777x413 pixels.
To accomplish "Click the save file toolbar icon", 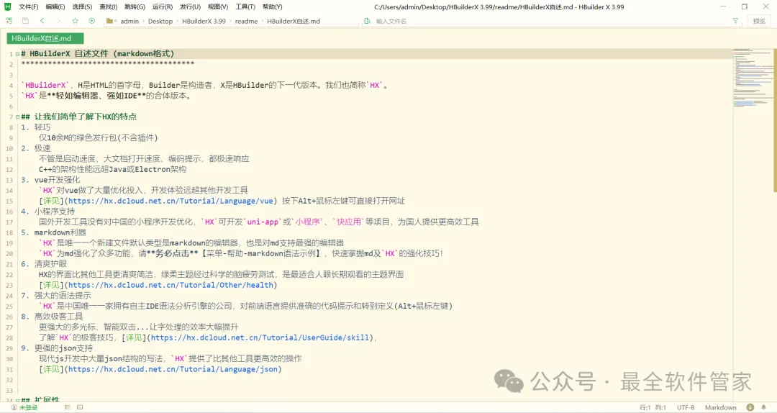I will coord(25,21).
